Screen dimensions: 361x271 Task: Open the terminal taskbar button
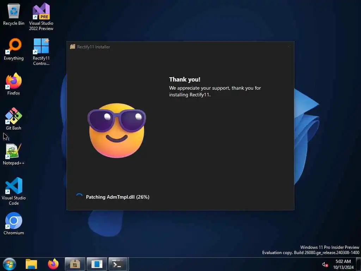point(118,264)
